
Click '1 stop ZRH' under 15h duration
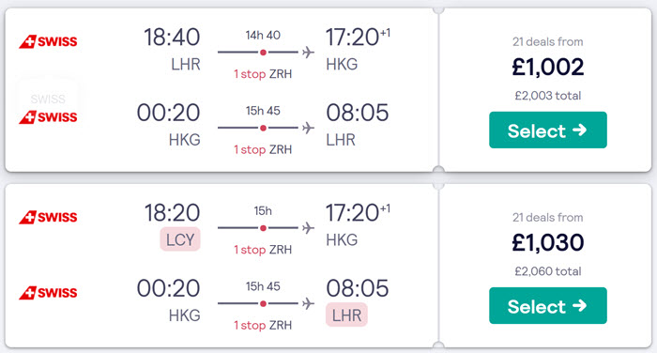click(x=263, y=250)
